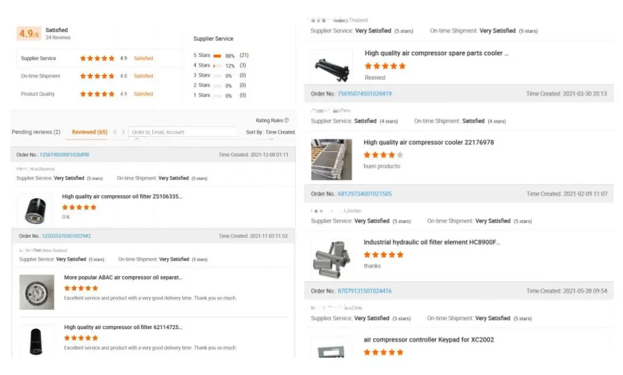Click the spare parts cooler product image
Screen dimensions: 623x375
(332, 66)
